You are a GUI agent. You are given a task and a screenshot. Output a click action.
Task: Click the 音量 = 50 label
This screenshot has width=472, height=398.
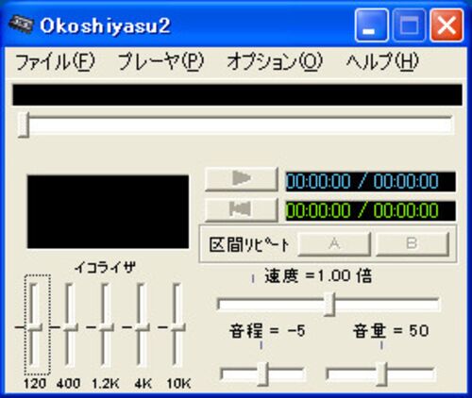point(391,331)
